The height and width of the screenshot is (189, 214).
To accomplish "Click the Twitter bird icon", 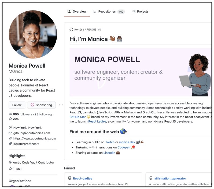I will pyautogui.click(x=10, y=144).
